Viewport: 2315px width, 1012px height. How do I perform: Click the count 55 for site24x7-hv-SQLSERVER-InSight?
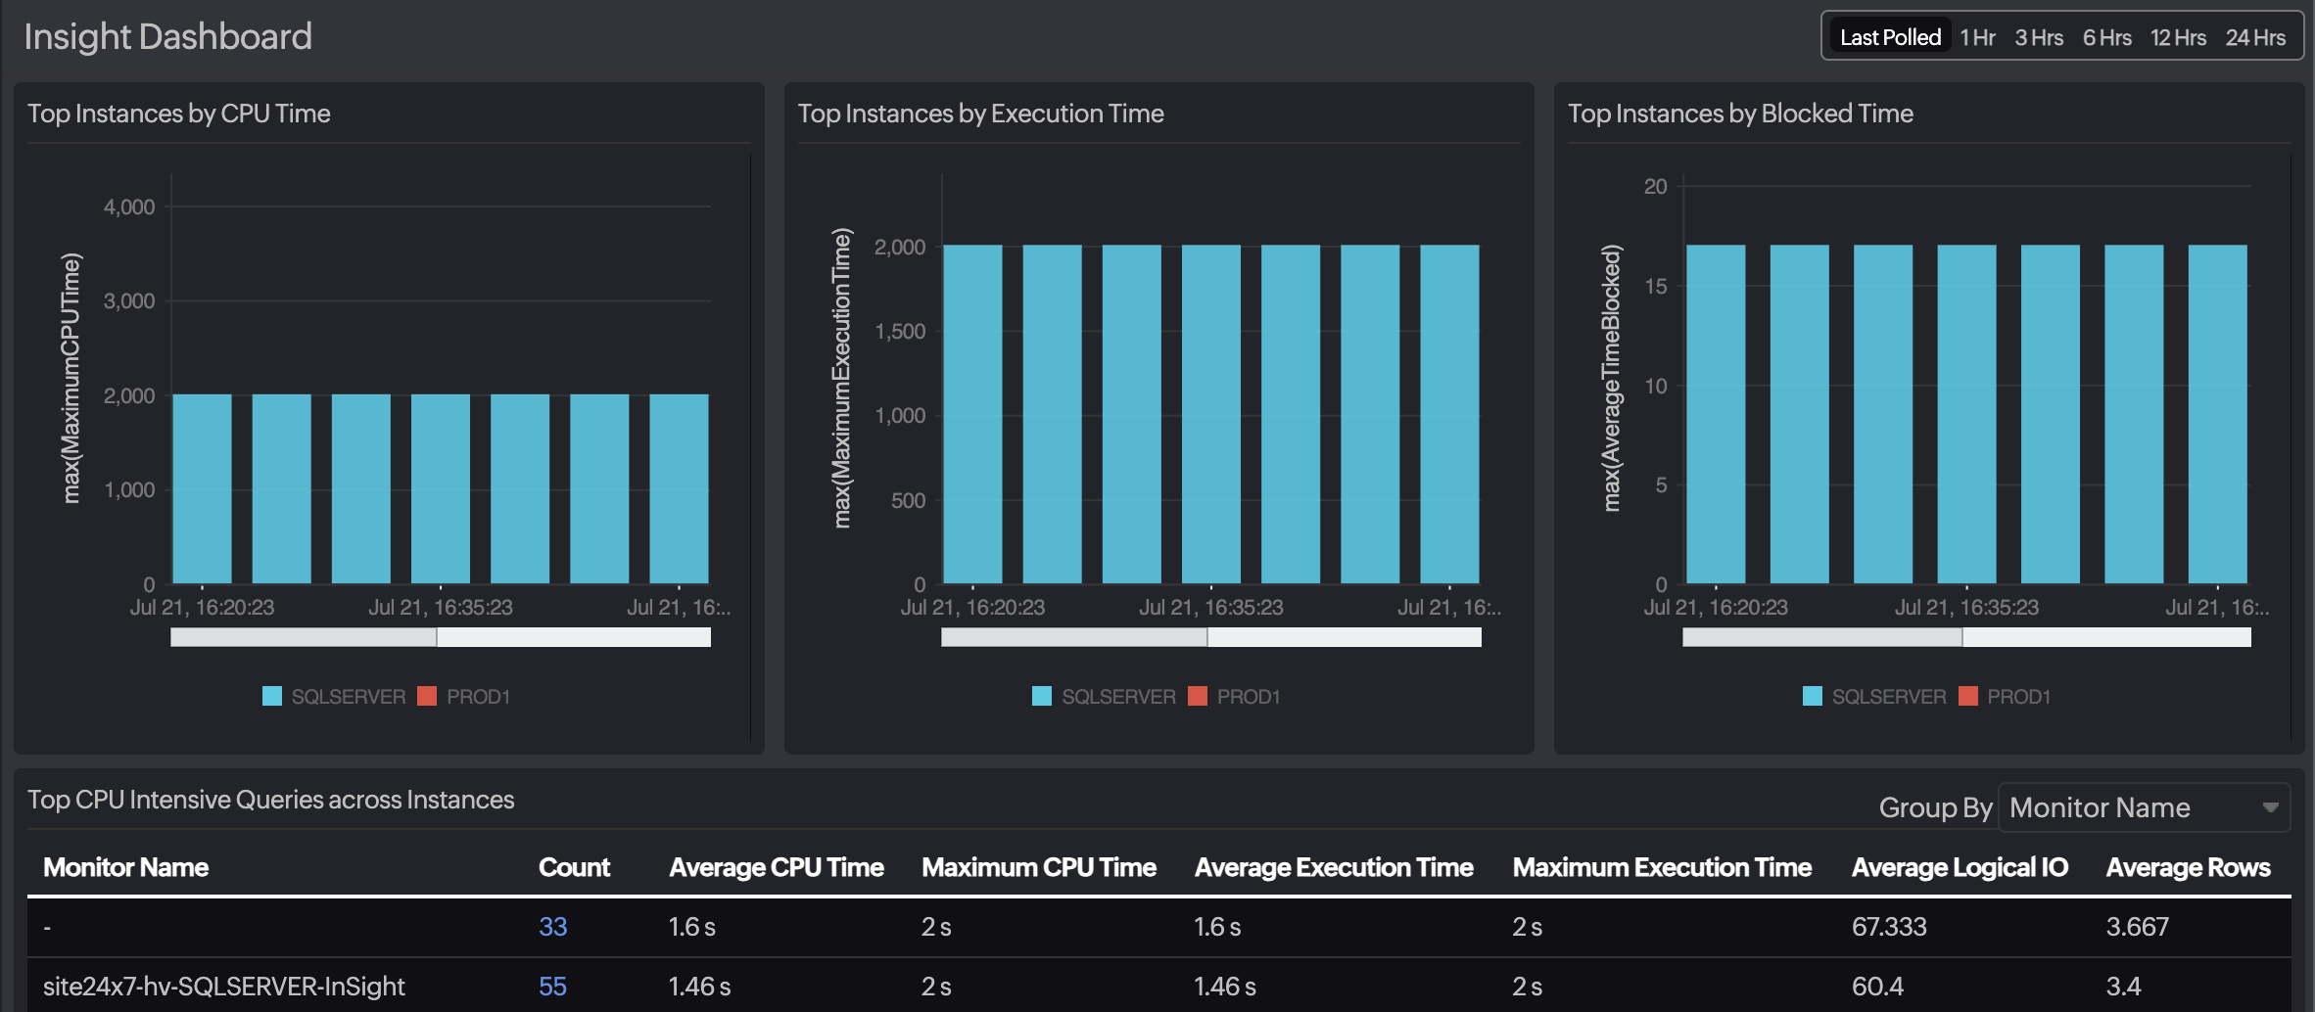(x=553, y=987)
